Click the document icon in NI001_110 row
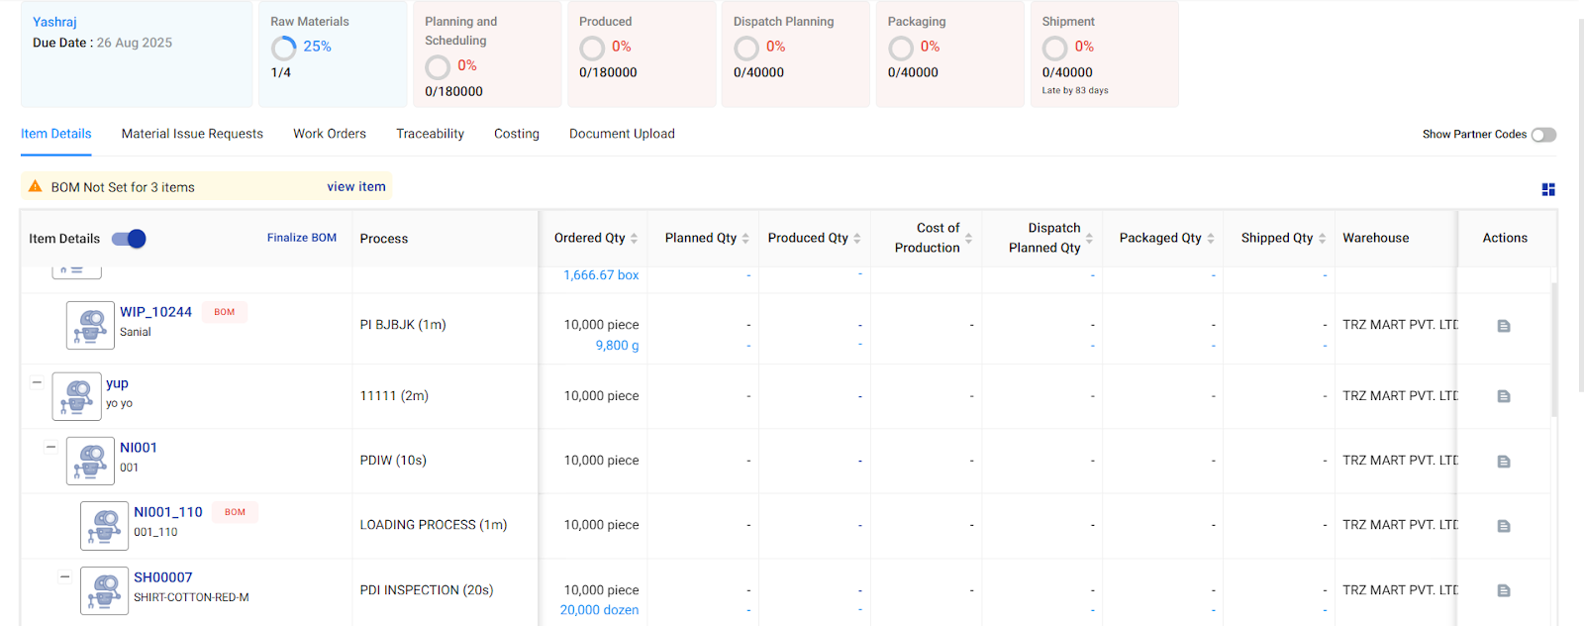This screenshot has height=626, width=1584. coord(1503,526)
